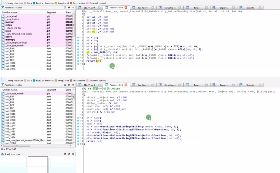This screenshot has width=280, height=173.
Task: Toggle breakpoint on line 17 in lower pseudocode
Action: click(x=78, y=135)
